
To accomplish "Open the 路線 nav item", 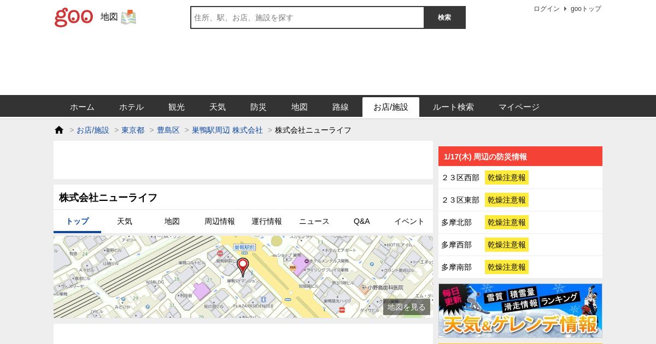I will point(341,107).
